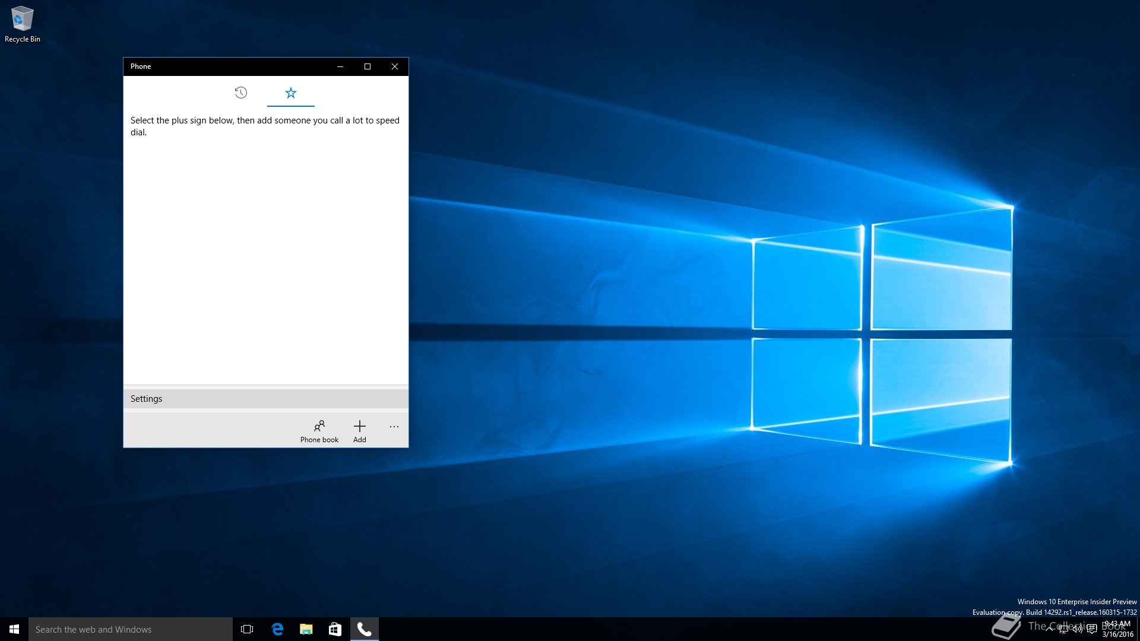
Task: Add a speed dial contact
Action: pyautogui.click(x=360, y=431)
